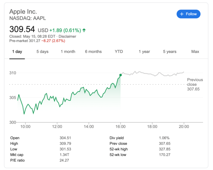This screenshot has height=170, width=213.
Task: Click the 52-wk high value 327.85
Action: coord(165,149)
